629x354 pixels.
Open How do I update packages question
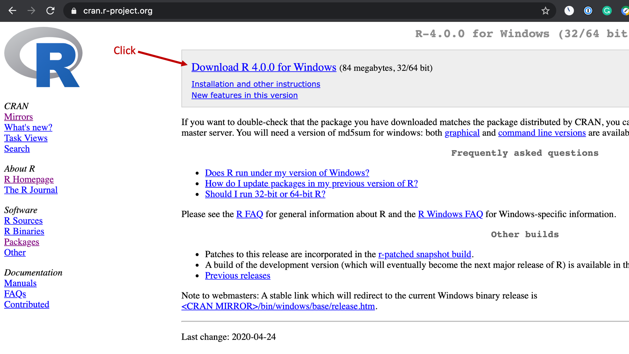click(311, 183)
